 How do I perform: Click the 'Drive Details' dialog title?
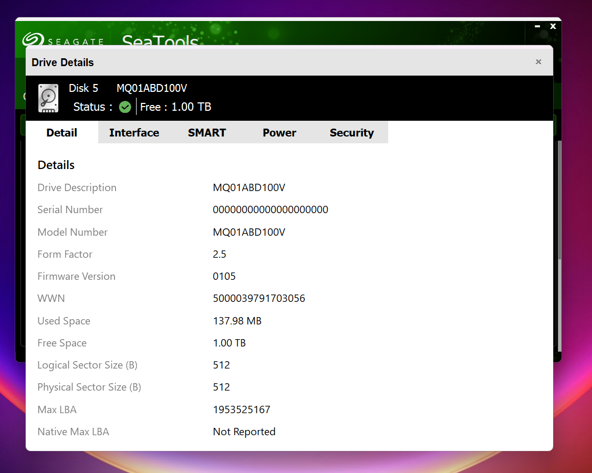click(x=63, y=62)
